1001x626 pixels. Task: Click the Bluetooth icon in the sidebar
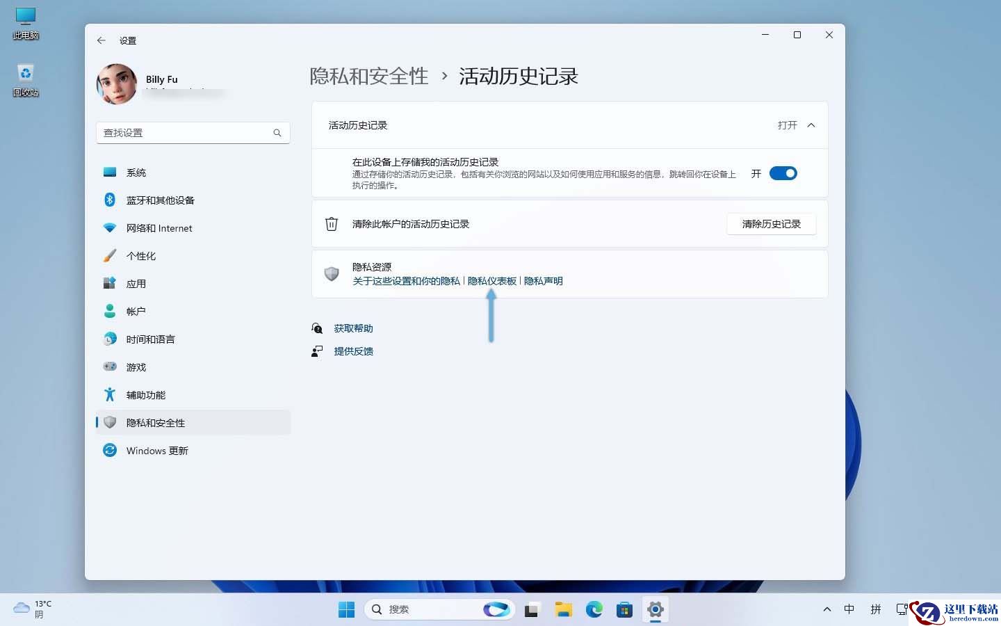pyautogui.click(x=109, y=200)
